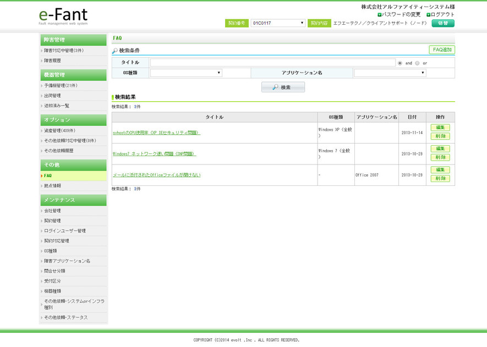
Task: Click the その他 section header
Action: (x=73, y=165)
